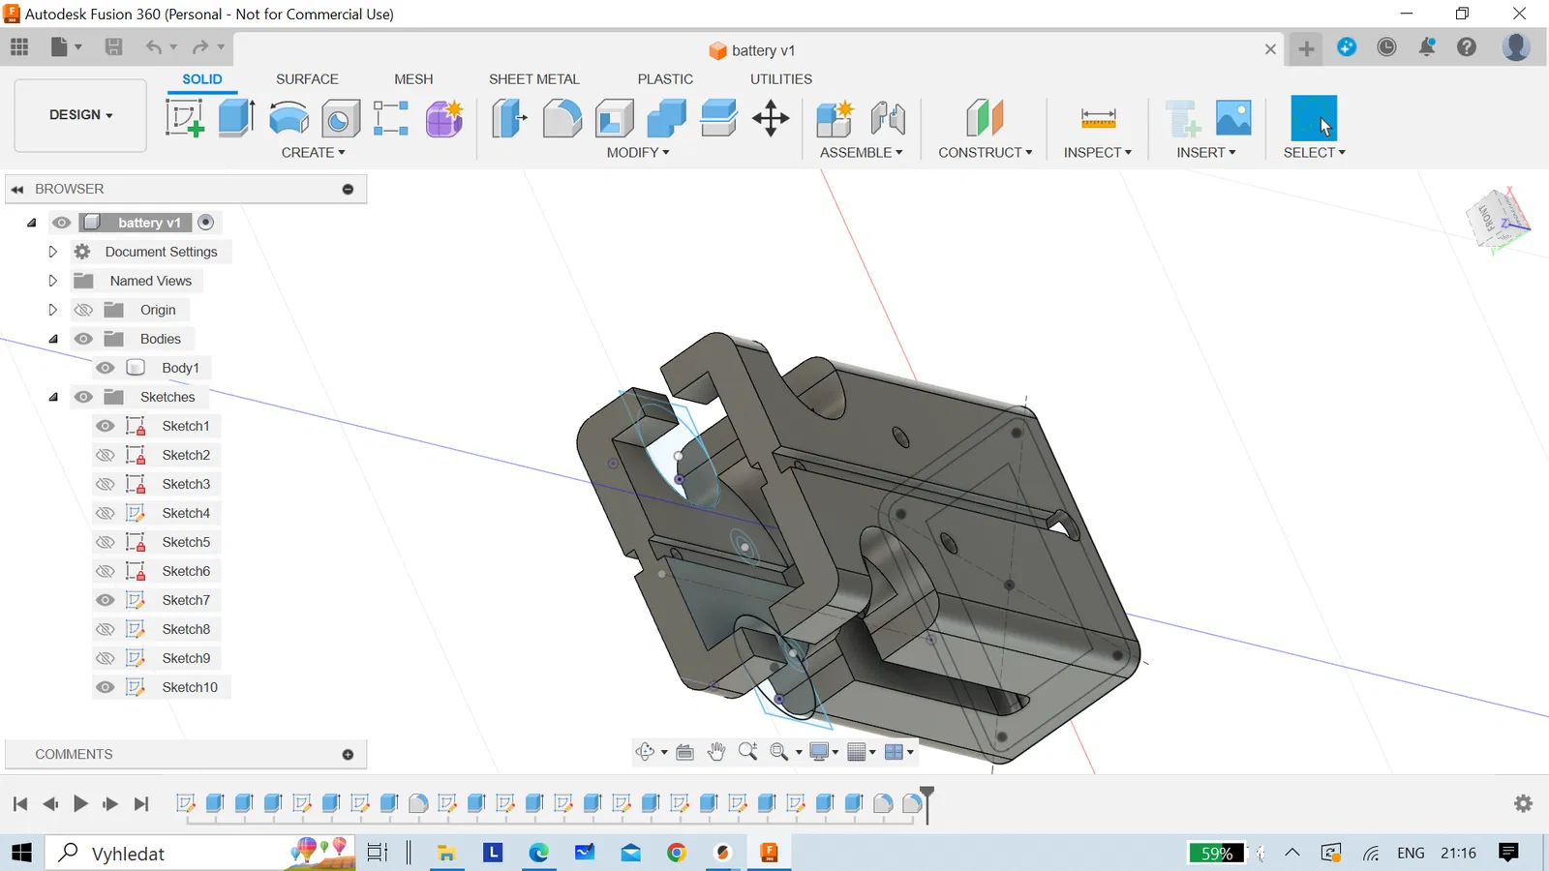Open the Notifications bell

click(1427, 46)
